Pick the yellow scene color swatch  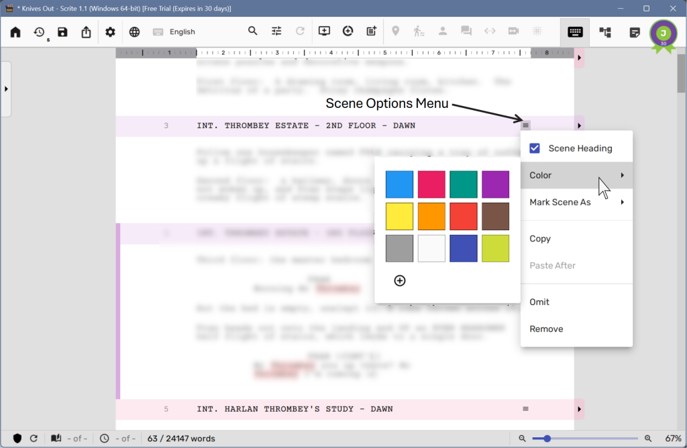point(399,216)
